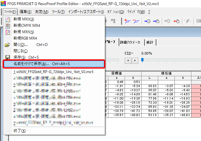Viewport: 201px width, 141px height.
Task: Click the blue arrow to document toolbar icon
Action: pos(156,21)
